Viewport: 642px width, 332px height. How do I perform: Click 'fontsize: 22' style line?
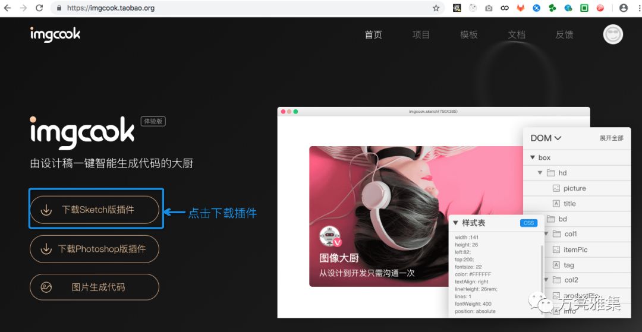pyautogui.click(x=468, y=267)
